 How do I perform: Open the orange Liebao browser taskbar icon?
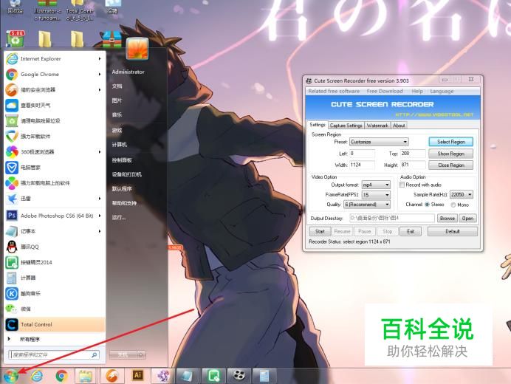pyautogui.click(x=112, y=376)
